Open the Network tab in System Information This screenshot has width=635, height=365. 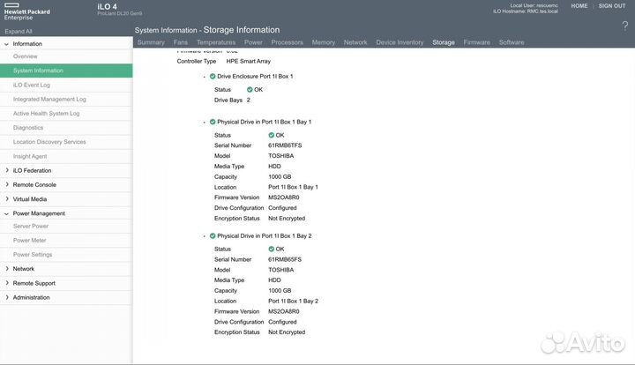(x=355, y=42)
